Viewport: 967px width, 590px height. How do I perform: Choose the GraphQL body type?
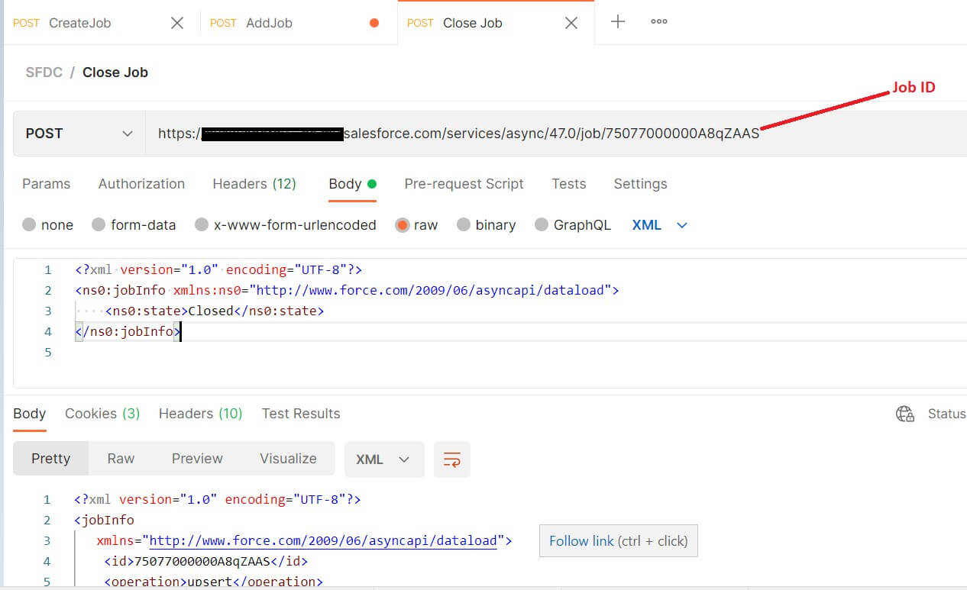pos(543,224)
